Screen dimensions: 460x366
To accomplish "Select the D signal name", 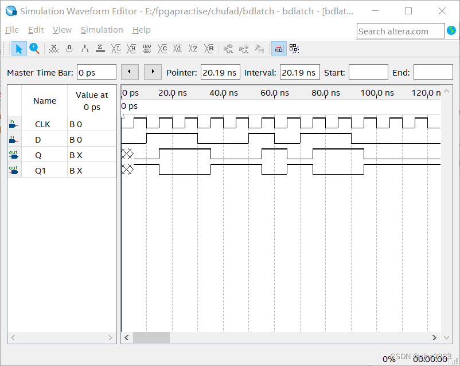I will pyautogui.click(x=38, y=140).
